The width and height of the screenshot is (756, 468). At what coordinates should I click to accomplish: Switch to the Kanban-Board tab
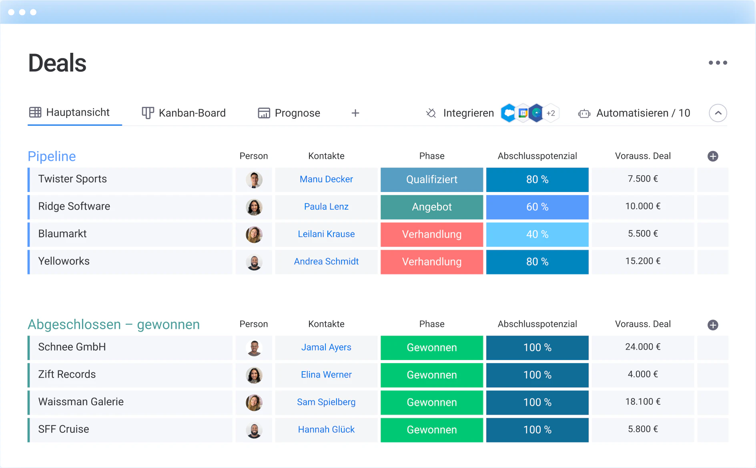[x=184, y=113]
